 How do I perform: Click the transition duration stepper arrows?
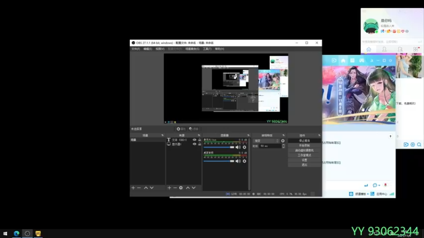click(284, 146)
